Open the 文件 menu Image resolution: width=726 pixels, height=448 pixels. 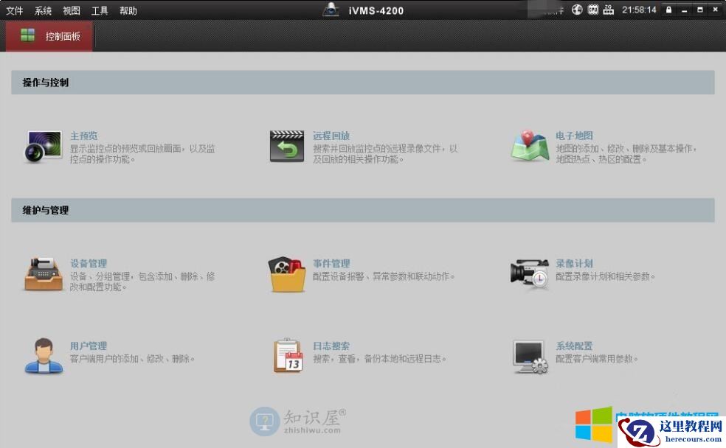(16, 10)
